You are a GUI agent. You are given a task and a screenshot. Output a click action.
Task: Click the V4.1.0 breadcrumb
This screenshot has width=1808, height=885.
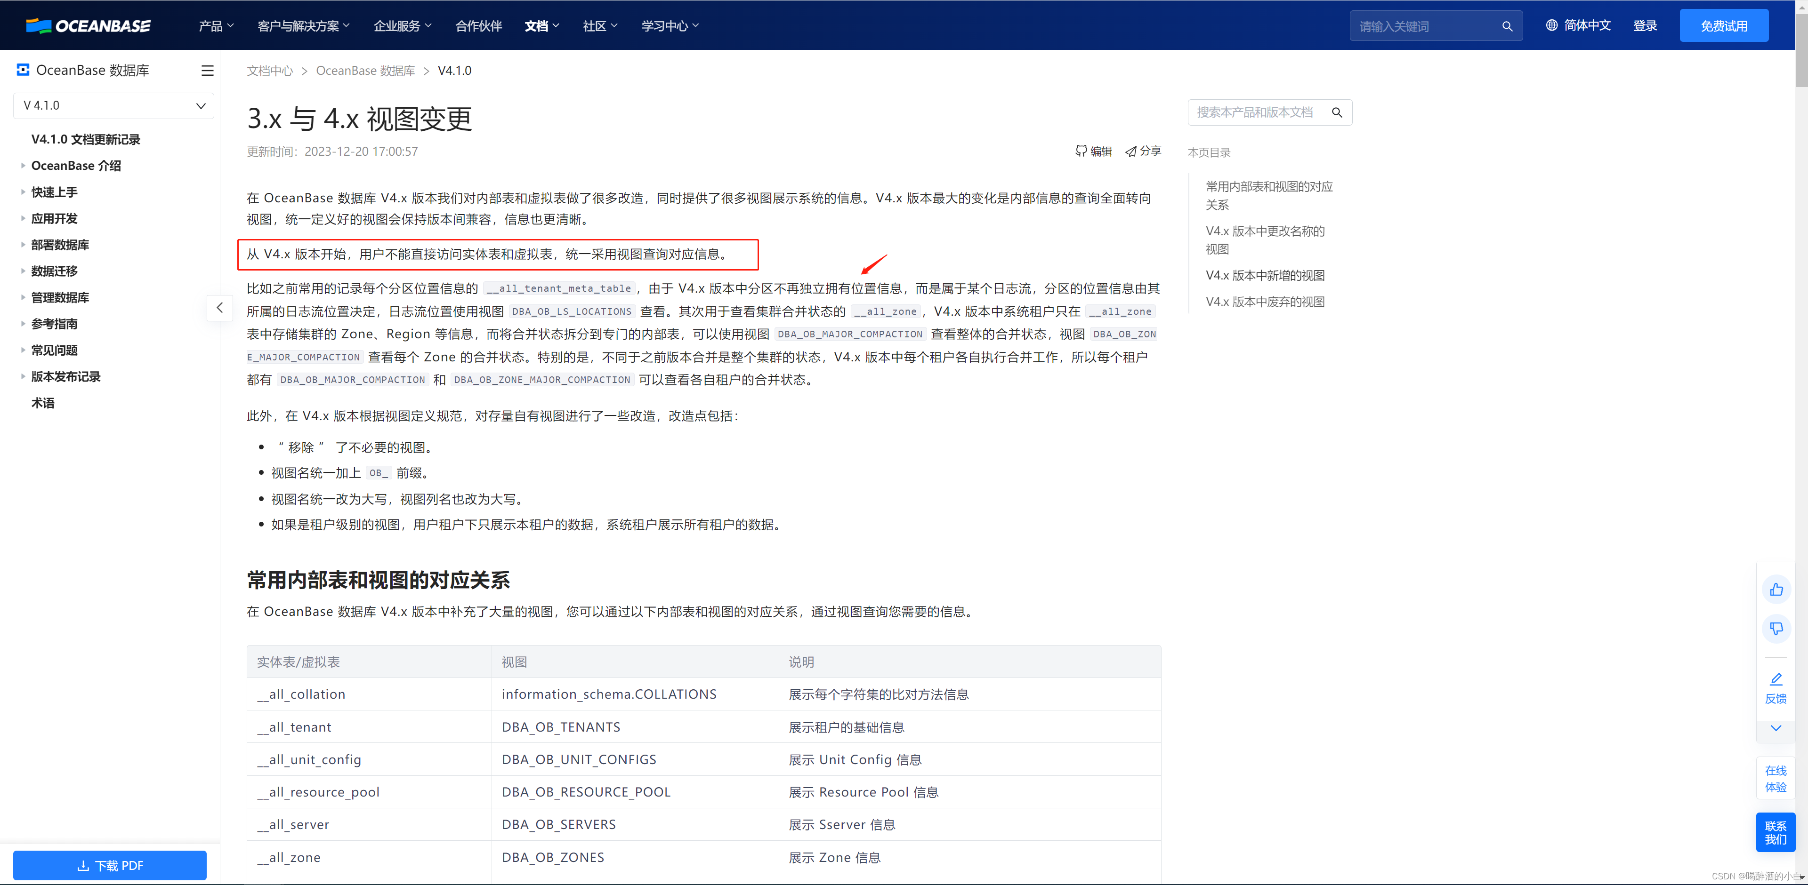(454, 71)
